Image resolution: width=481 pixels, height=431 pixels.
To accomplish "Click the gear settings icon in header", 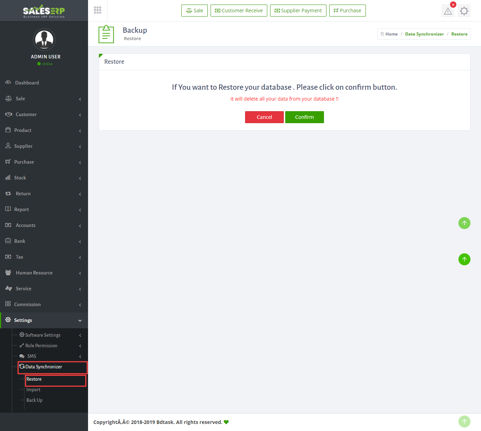I will pos(464,11).
